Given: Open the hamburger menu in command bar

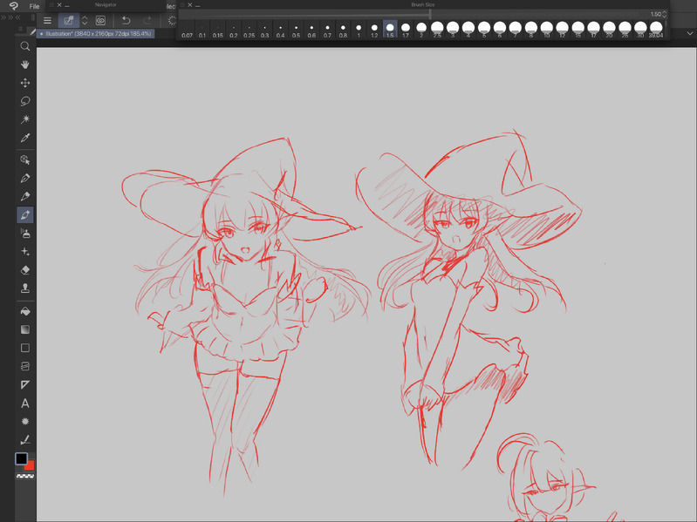Looking at the screenshot, I should pyautogui.click(x=47, y=20).
